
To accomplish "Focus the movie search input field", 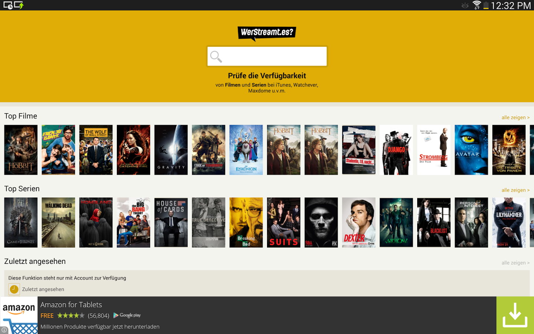I will (267, 56).
